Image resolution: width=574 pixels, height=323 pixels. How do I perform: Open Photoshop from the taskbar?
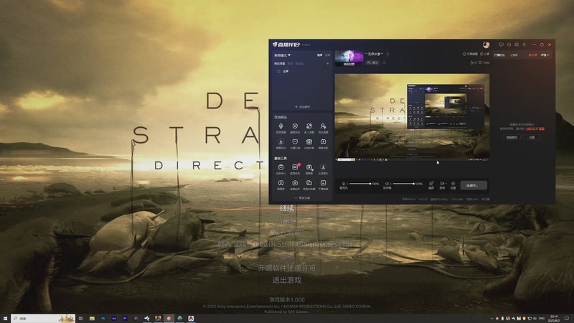[103, 319]
